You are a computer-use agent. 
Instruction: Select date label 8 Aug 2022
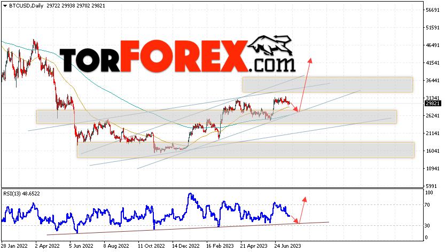point(116,246)
